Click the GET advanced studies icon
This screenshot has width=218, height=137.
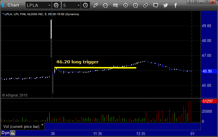(115, 5)
